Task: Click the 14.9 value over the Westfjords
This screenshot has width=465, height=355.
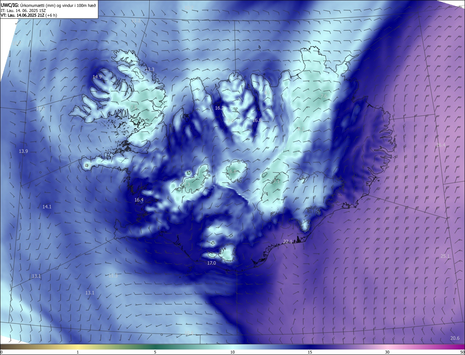Action: [x=97, y=77]
